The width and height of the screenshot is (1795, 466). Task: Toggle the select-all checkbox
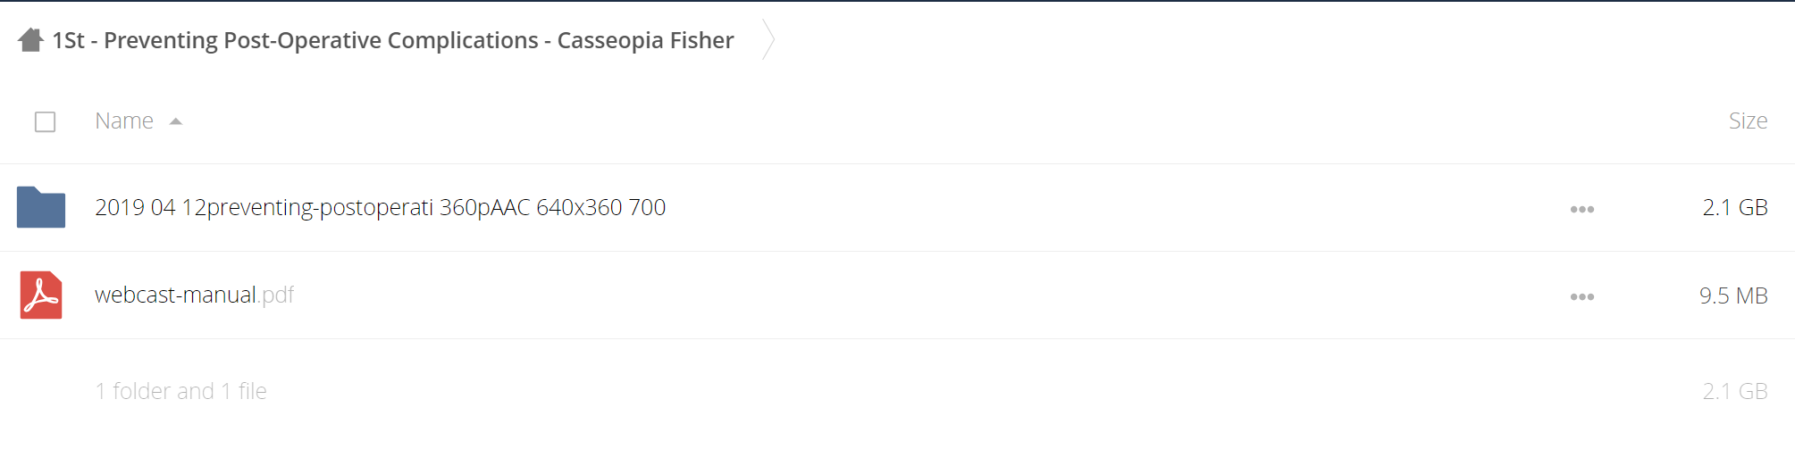tap(45, 121)
